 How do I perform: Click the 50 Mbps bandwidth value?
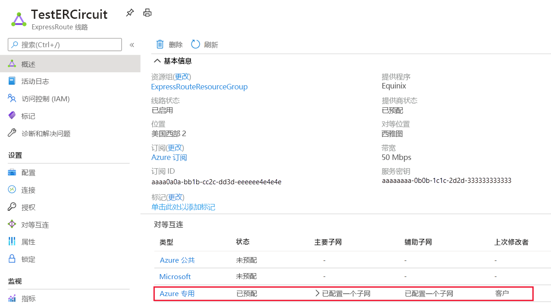pyautogui.click(x=396, y=158)
